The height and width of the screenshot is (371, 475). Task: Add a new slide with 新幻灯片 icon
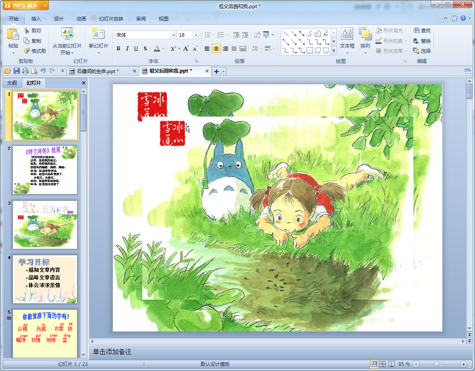click(98, 34)
